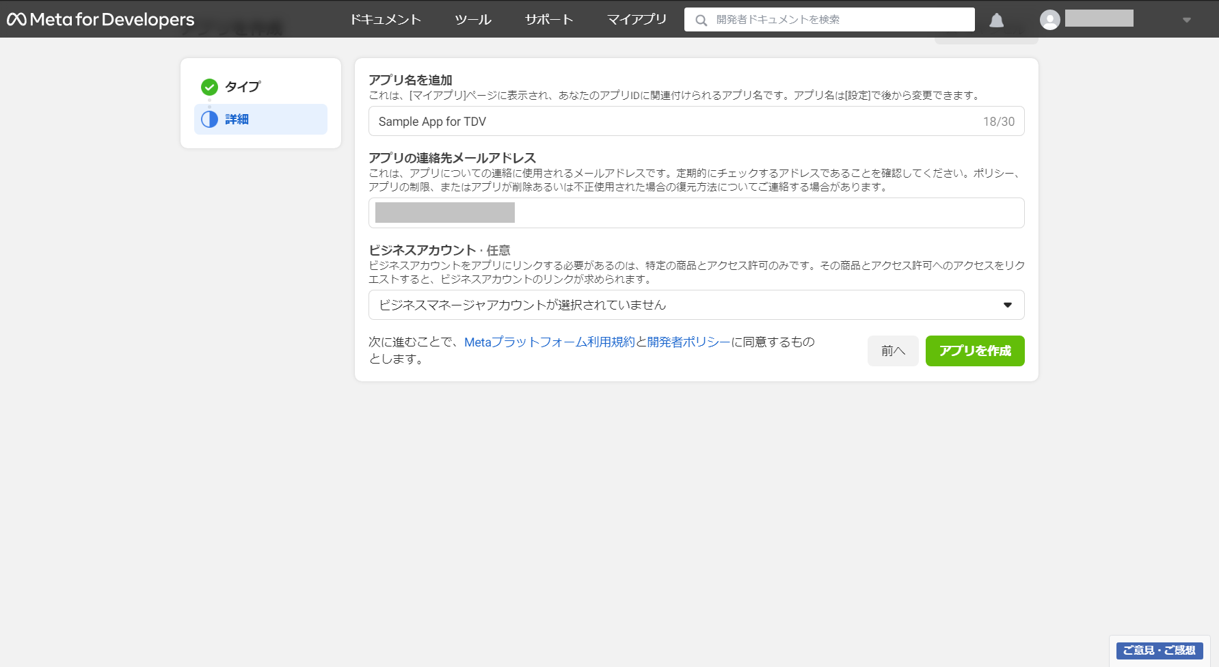The height and width of the screenshot is (667, 1219).
Task: Open the user profile avatar
Action: tap(1049, 20)
